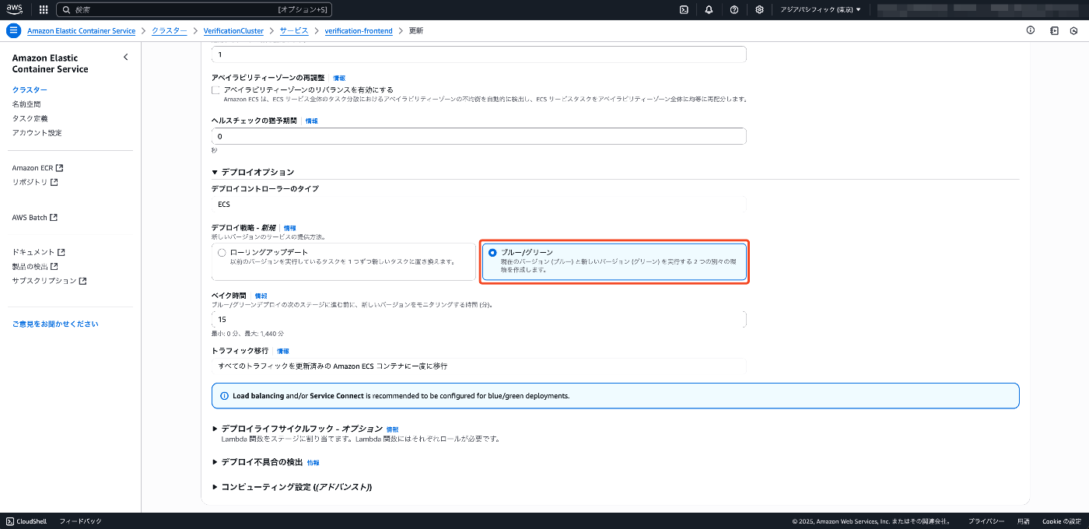Open 用語 link in the footer

pos(1023,521)
